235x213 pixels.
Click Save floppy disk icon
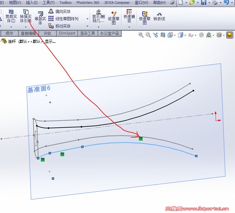tap(203, 3)
